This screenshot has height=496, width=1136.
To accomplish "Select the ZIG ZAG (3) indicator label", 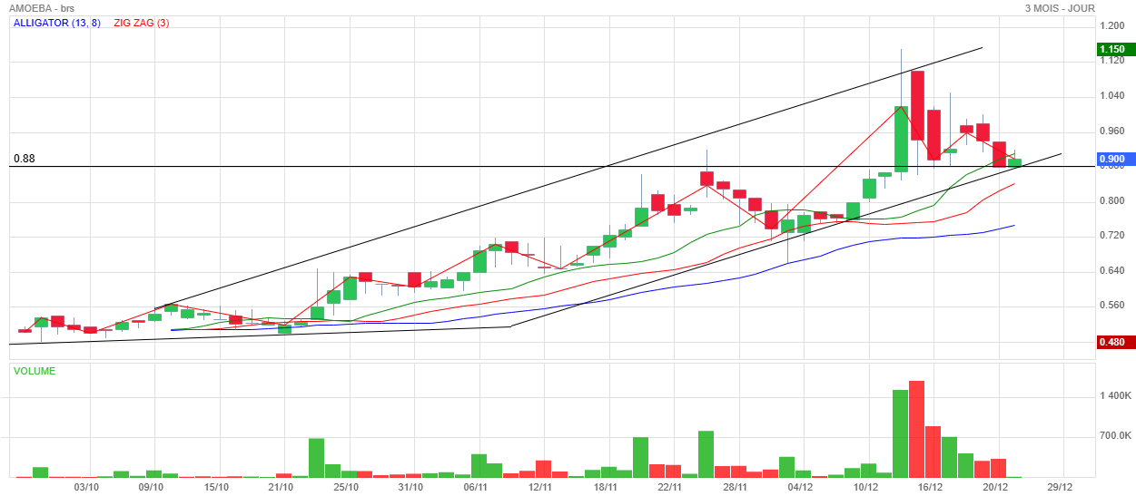I will [141, 23].
